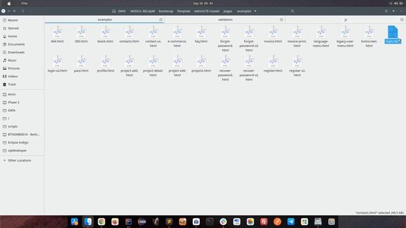This screenshot has width=406, height=228.
Task: Select the invoice.html file
Action: [273, 35]
